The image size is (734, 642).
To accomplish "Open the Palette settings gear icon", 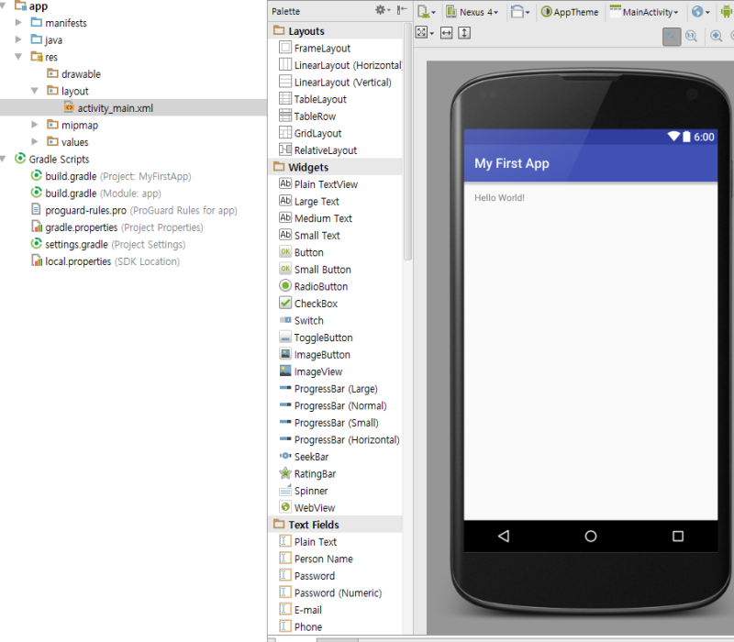I will click(x=383, y=10).
